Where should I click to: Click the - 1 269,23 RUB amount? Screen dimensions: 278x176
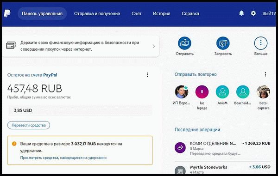click(x=256, y=143)
